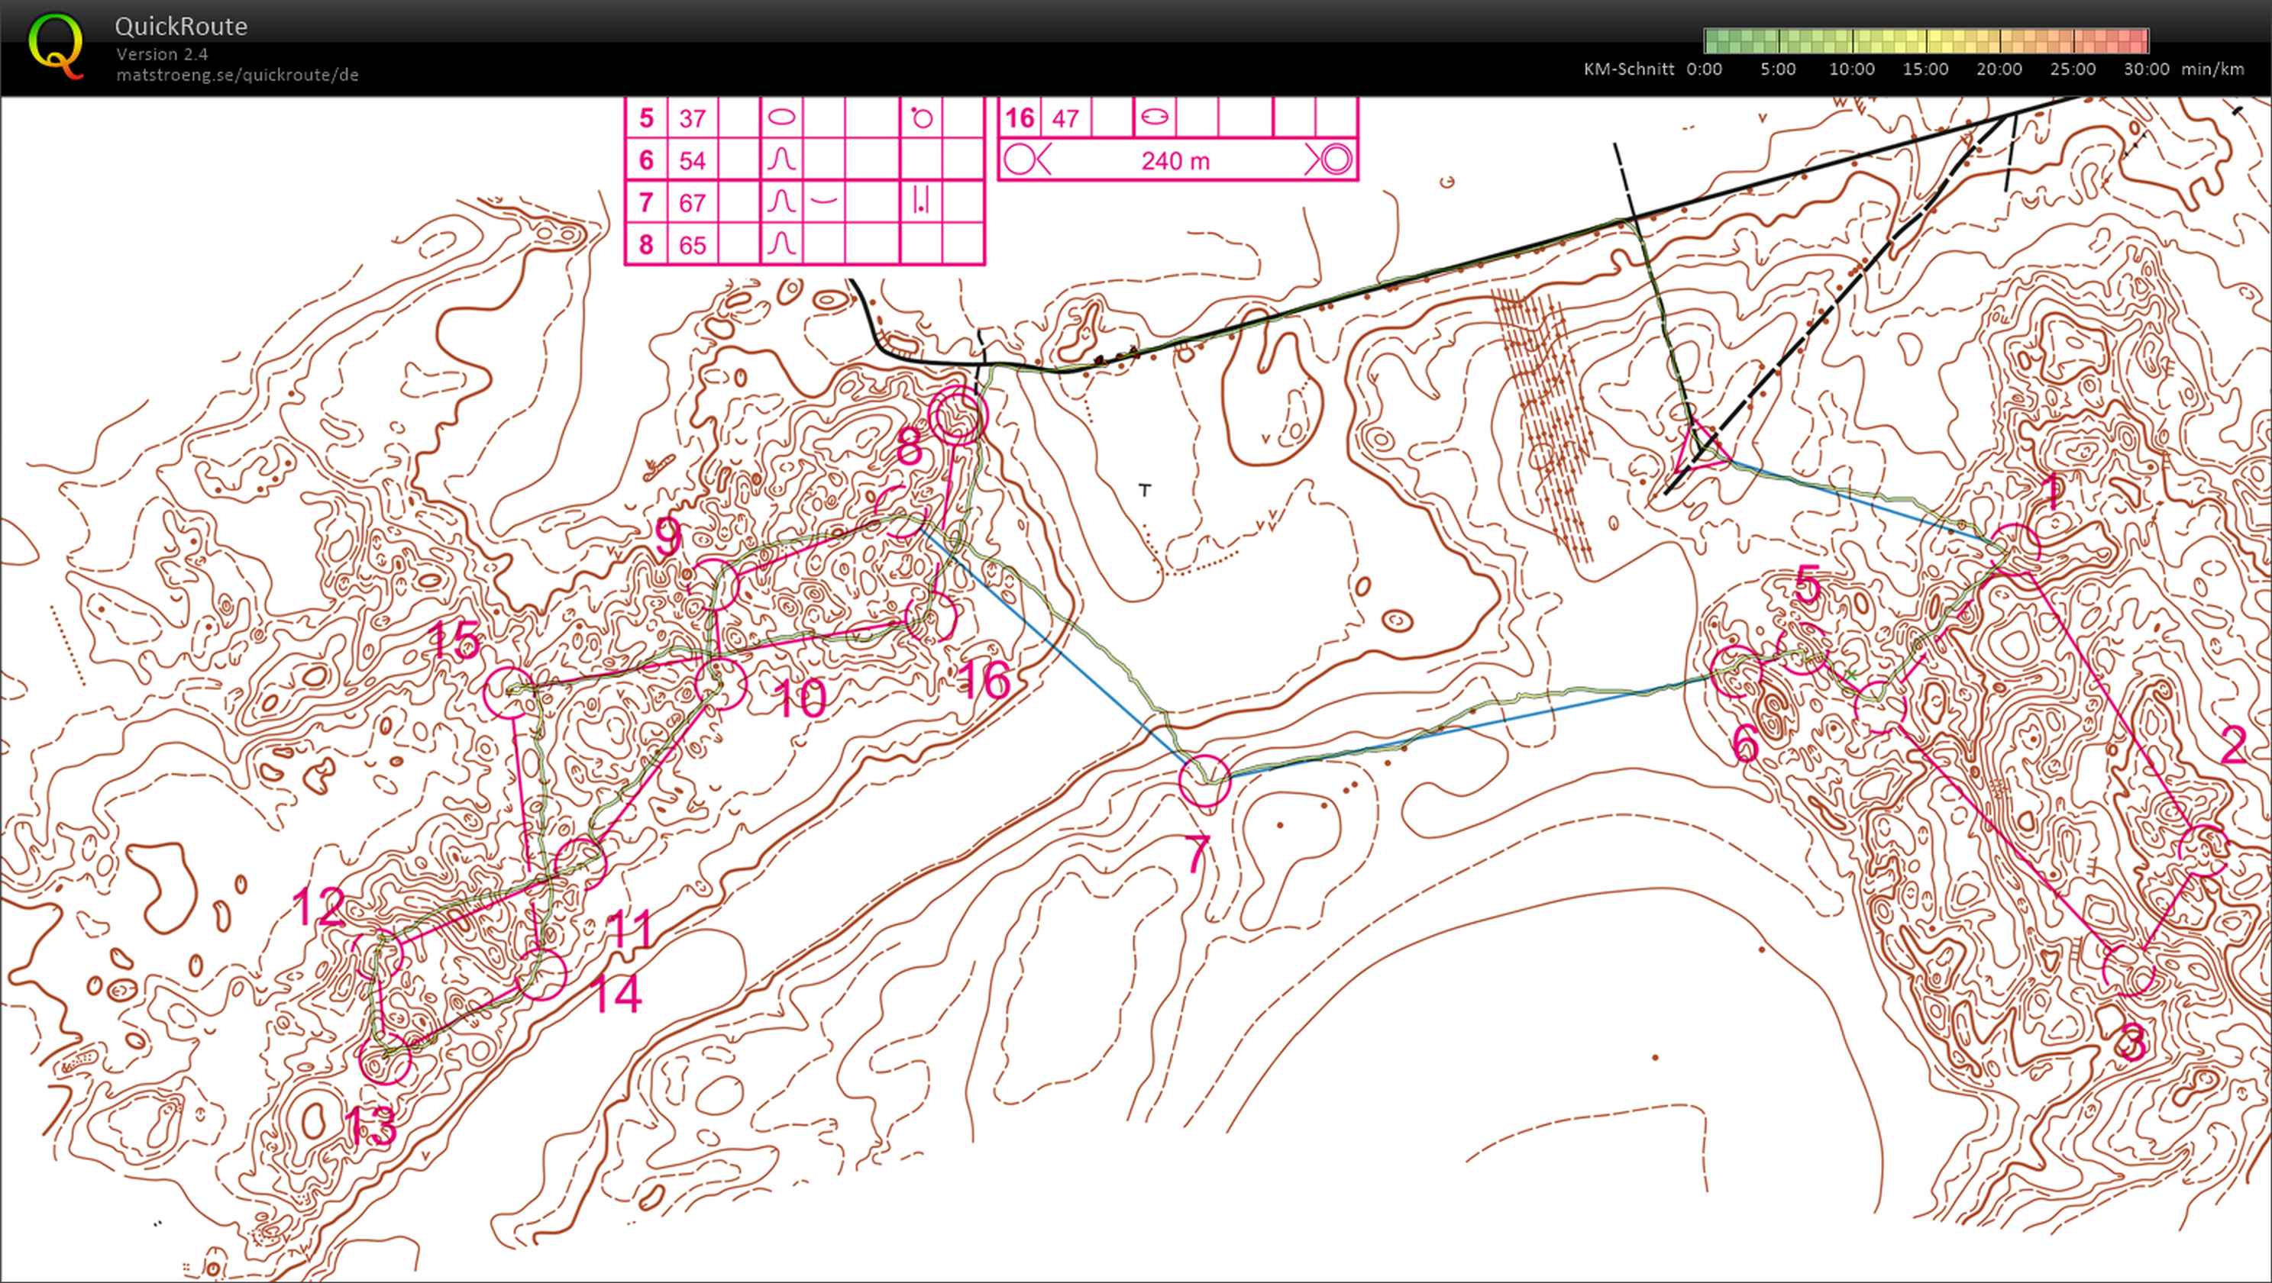Click the control 2 circle on the map
The image size is (2272, 1283).
click(2203, 849)
